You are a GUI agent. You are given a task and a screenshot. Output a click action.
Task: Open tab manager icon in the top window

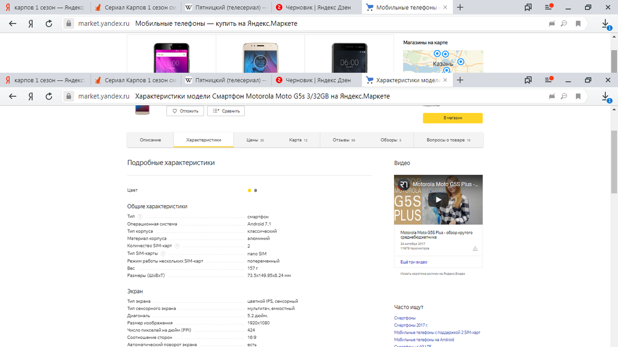pyautogui.click(x=528, y=8)
